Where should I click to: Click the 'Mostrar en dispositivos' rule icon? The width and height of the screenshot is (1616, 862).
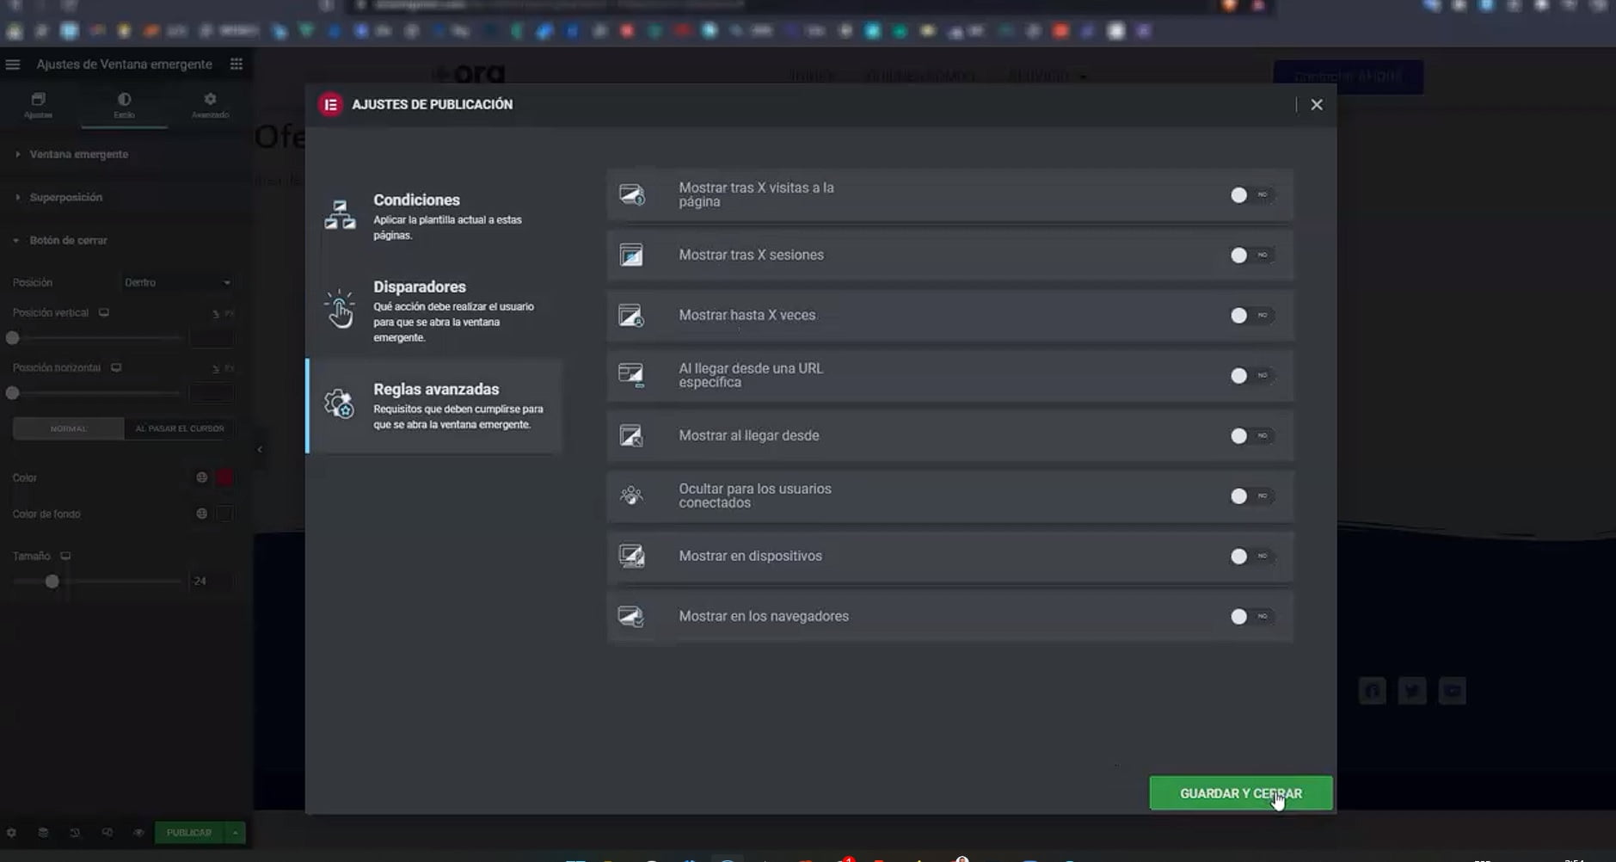(632, 557)
